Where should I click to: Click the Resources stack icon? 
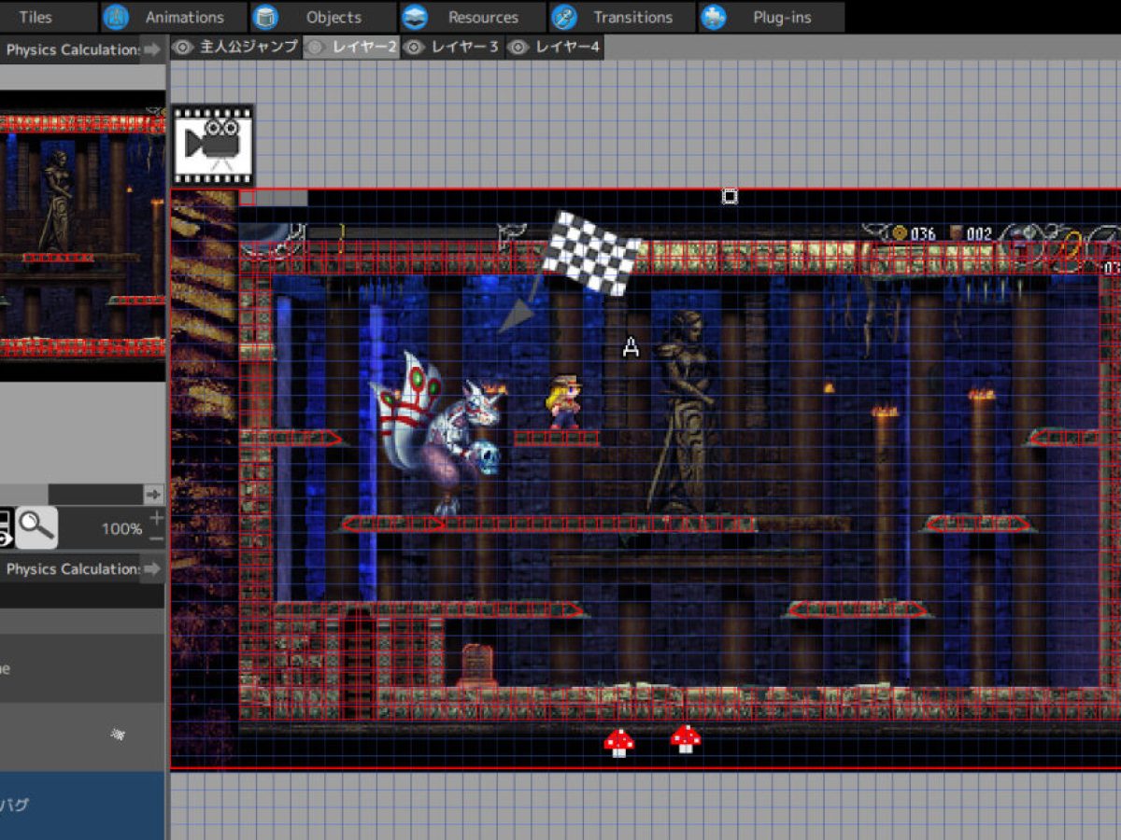[x=415, y=17]
